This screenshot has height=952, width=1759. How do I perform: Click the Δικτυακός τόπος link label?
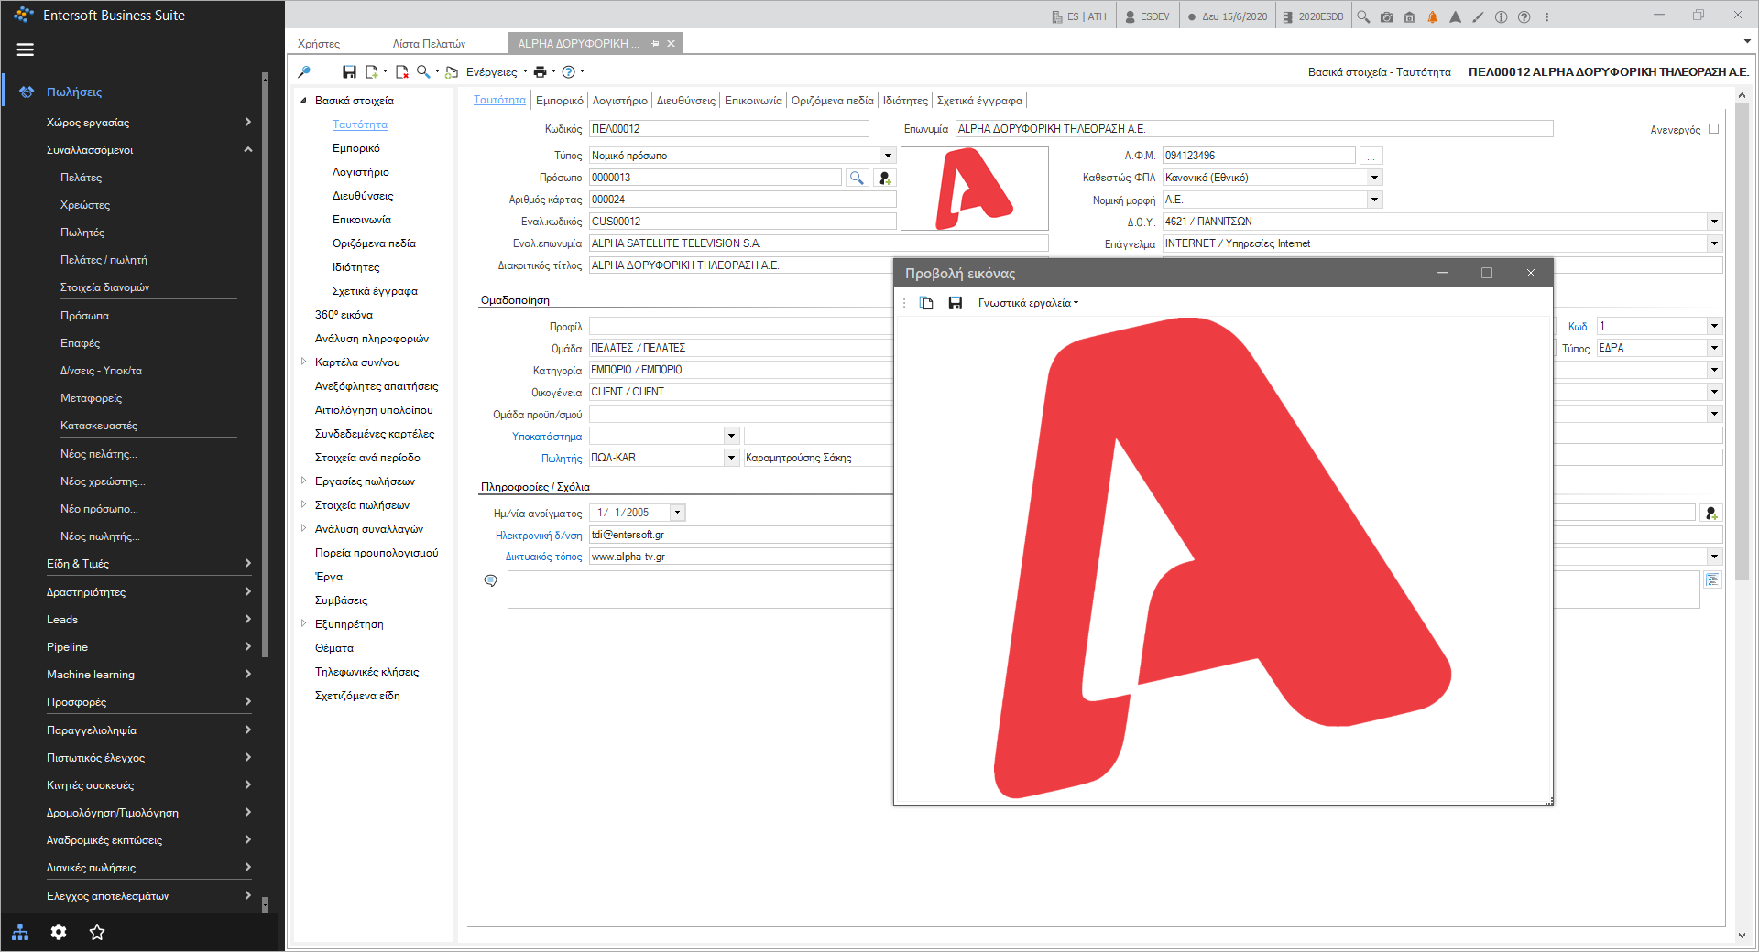543,557
